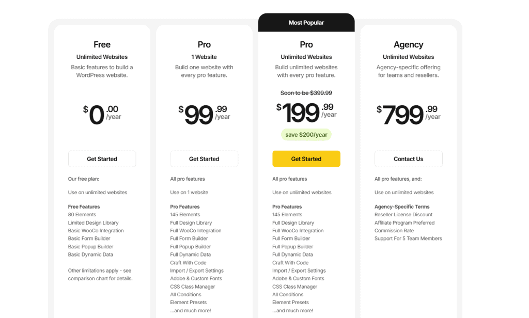Viewport: 529px width, 318px height.
Task: Click Reseller License Discount item
Action: pyautogui.click(x=403, y=214)
